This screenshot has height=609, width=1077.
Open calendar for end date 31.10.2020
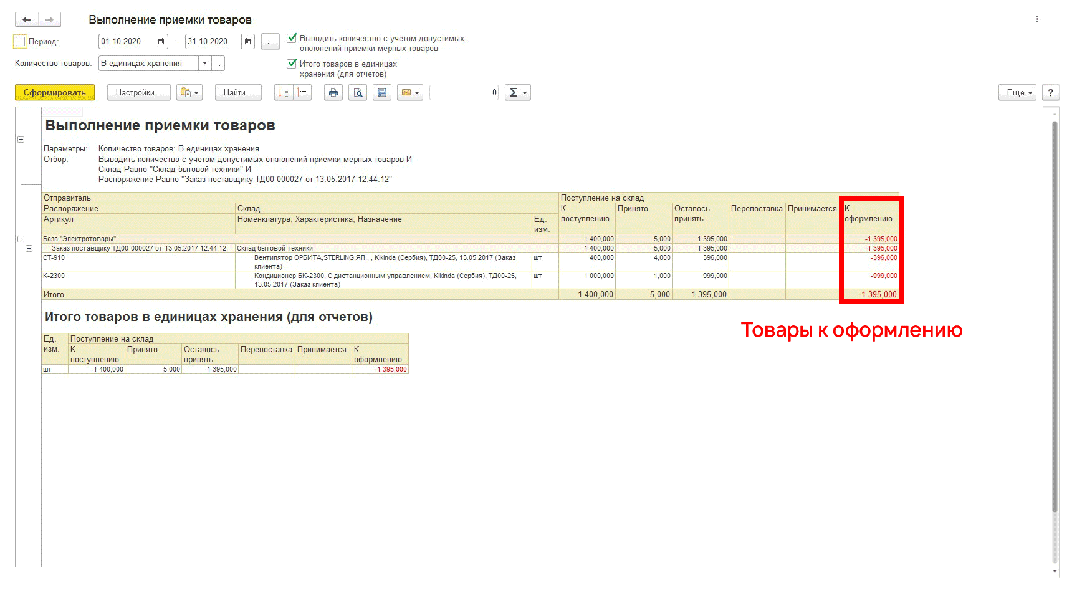248,42
